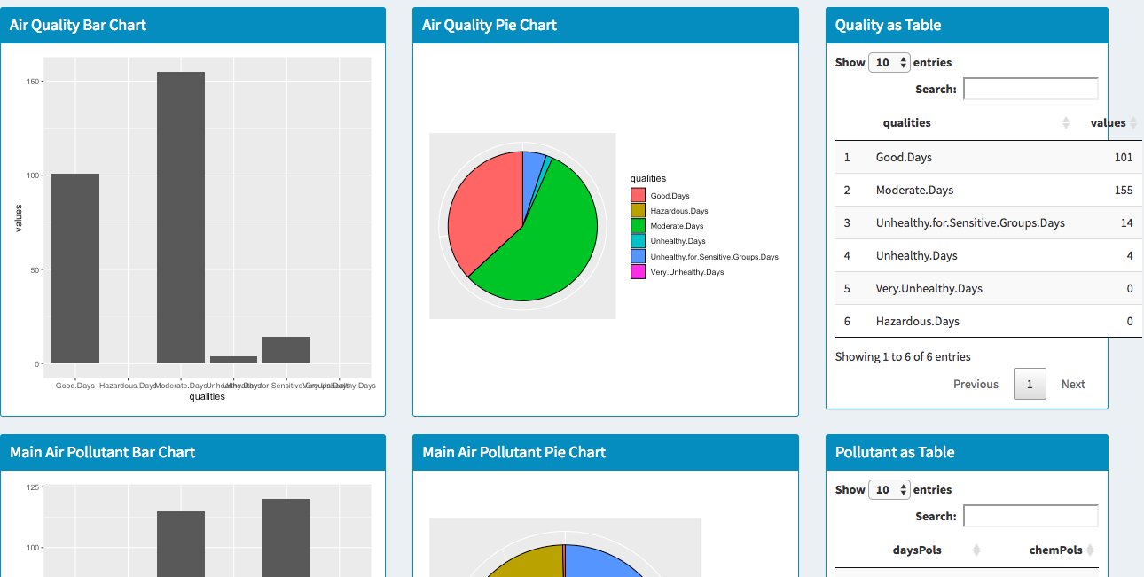Click the Quality as Table panel title
1144x577 pixels.
click(889, 25)
